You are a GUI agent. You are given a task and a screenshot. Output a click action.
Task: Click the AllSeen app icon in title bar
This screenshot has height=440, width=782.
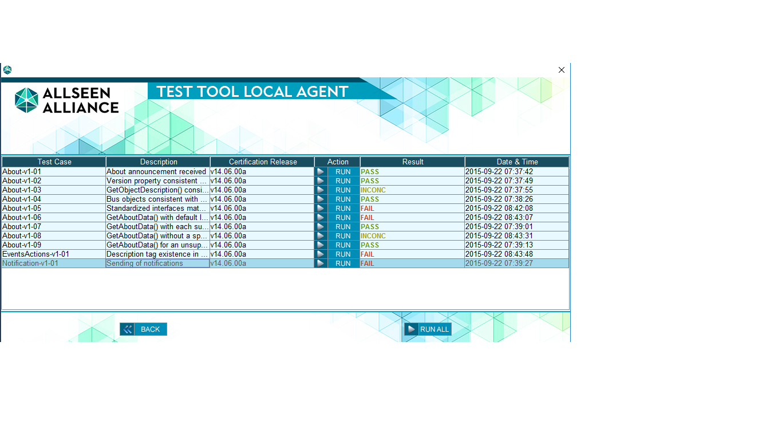[x=7, y=70]
